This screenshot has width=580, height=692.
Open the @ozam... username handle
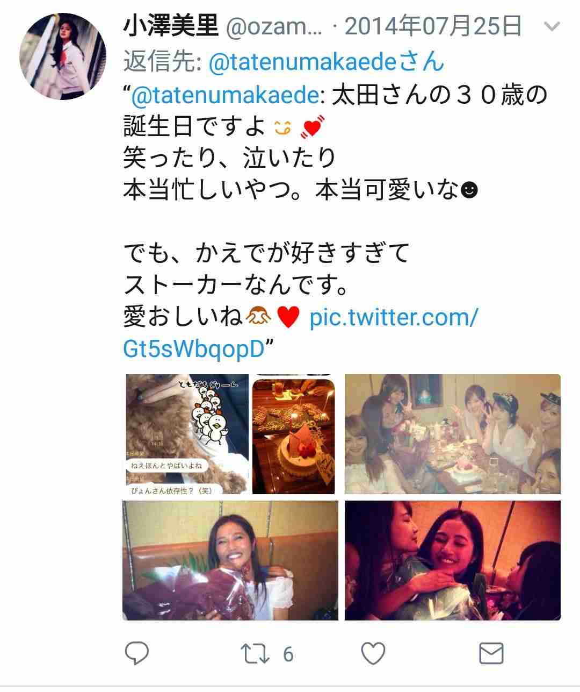tap(274, 26)
